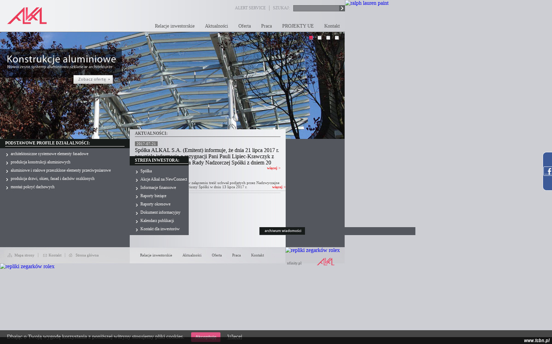
Task: Open the Oferta menu item
Action: click(245, 26)
